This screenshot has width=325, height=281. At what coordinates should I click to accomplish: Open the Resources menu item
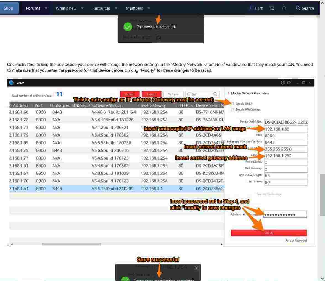101,8
